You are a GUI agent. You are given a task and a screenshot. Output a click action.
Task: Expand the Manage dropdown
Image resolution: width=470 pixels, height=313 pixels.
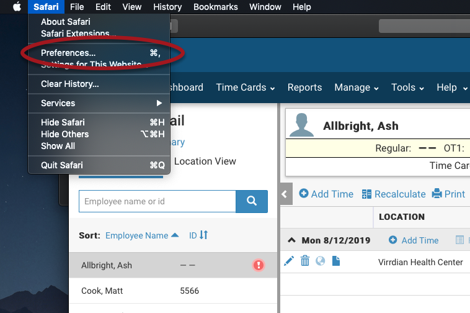click(x=357, y=88)
